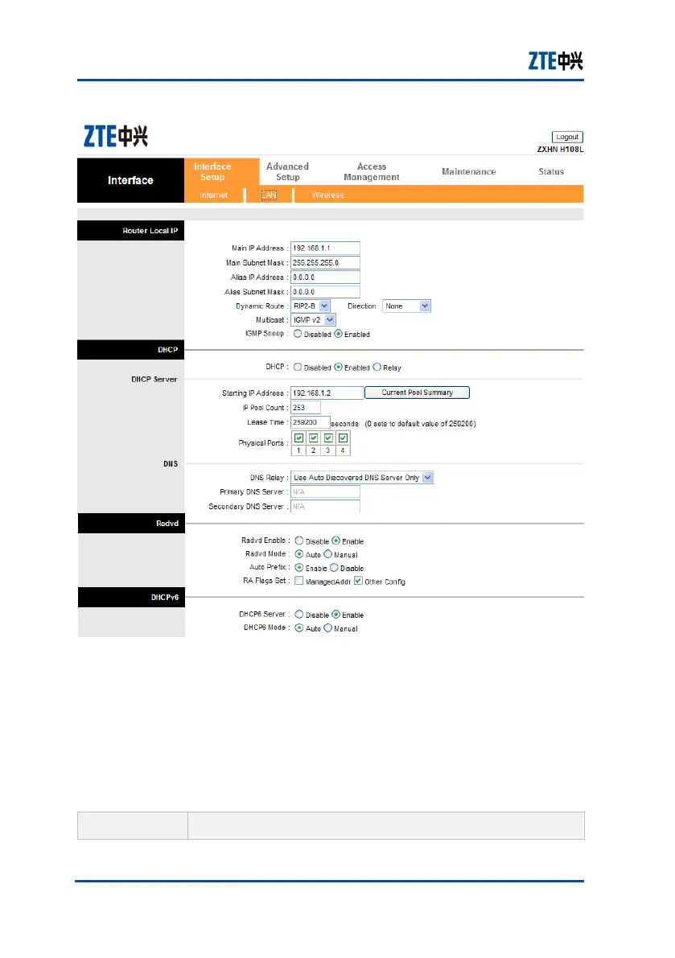Set DHCP to Relay
The image size is (675, 958).
click(377, 367)
